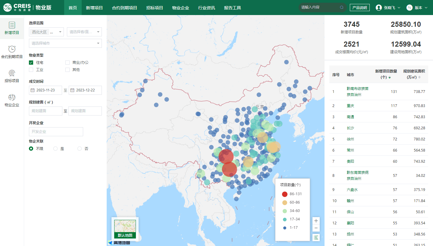The width and height of the screenshot is (433, 246).
Task: Expand the 西北大区 region dropdown
Action: point(60,32)
